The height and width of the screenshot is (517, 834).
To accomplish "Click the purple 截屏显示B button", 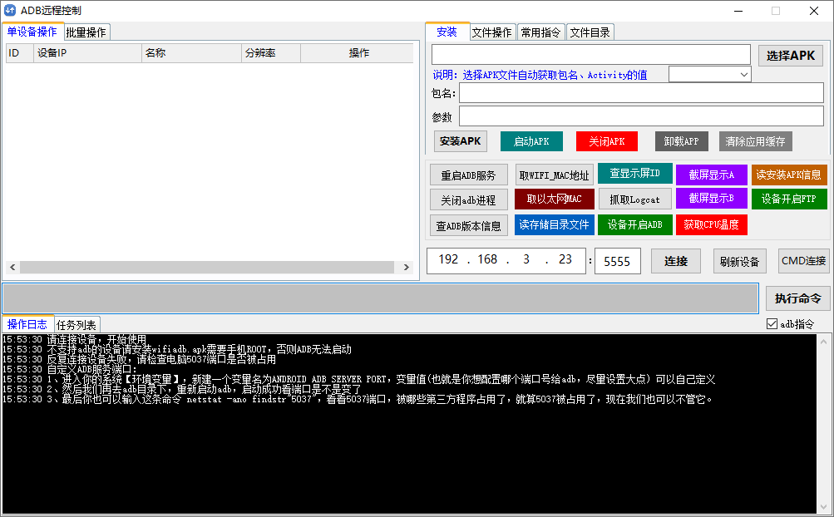I will click(711, 199).
